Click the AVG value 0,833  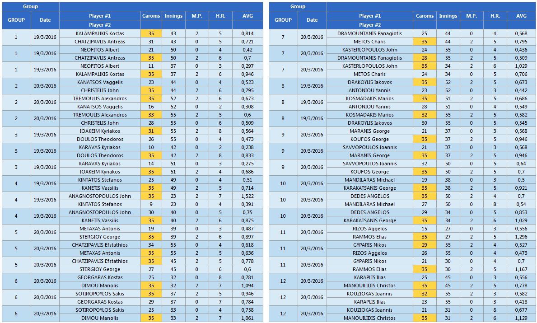coord(247,155)
